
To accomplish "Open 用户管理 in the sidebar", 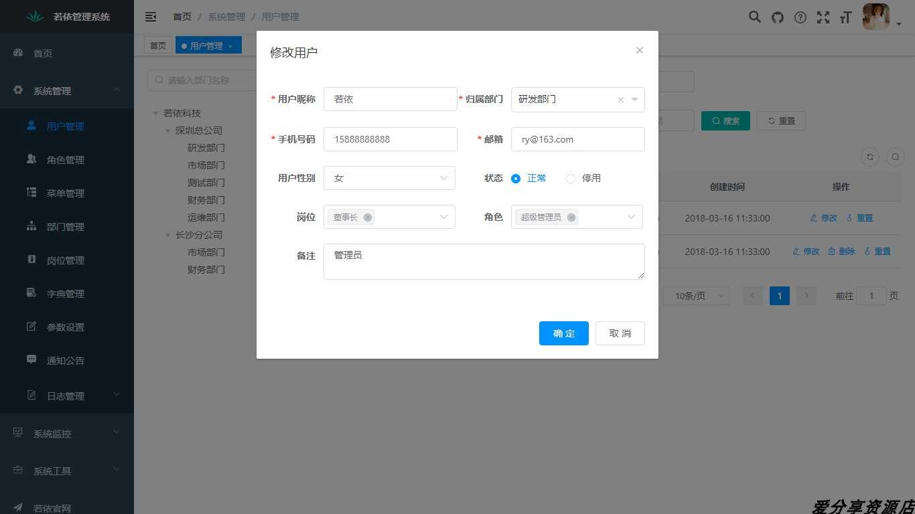I will coord(67,126).
